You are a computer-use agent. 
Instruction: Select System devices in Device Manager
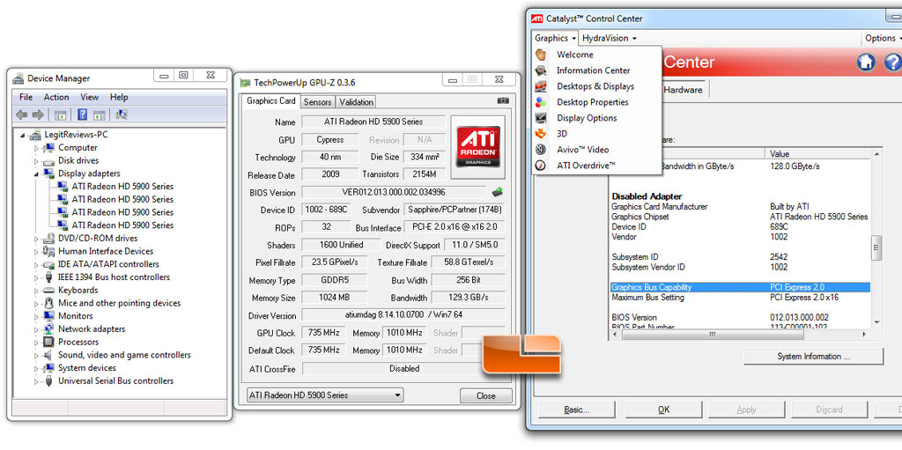click(x=87, y=368)
